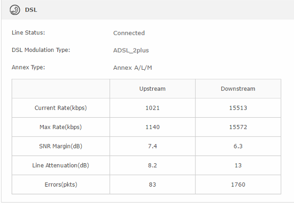Click the Connected line status value
Image resolution: width=294 pixels, height=204 pixels.
click(x=129, y=33)
